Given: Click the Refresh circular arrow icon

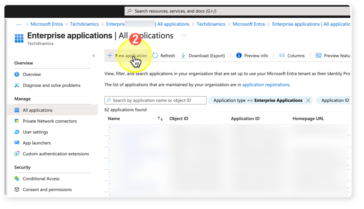Looking at the screenshot, I should point(155,56).
